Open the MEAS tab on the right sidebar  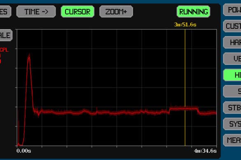click(232, 140)
